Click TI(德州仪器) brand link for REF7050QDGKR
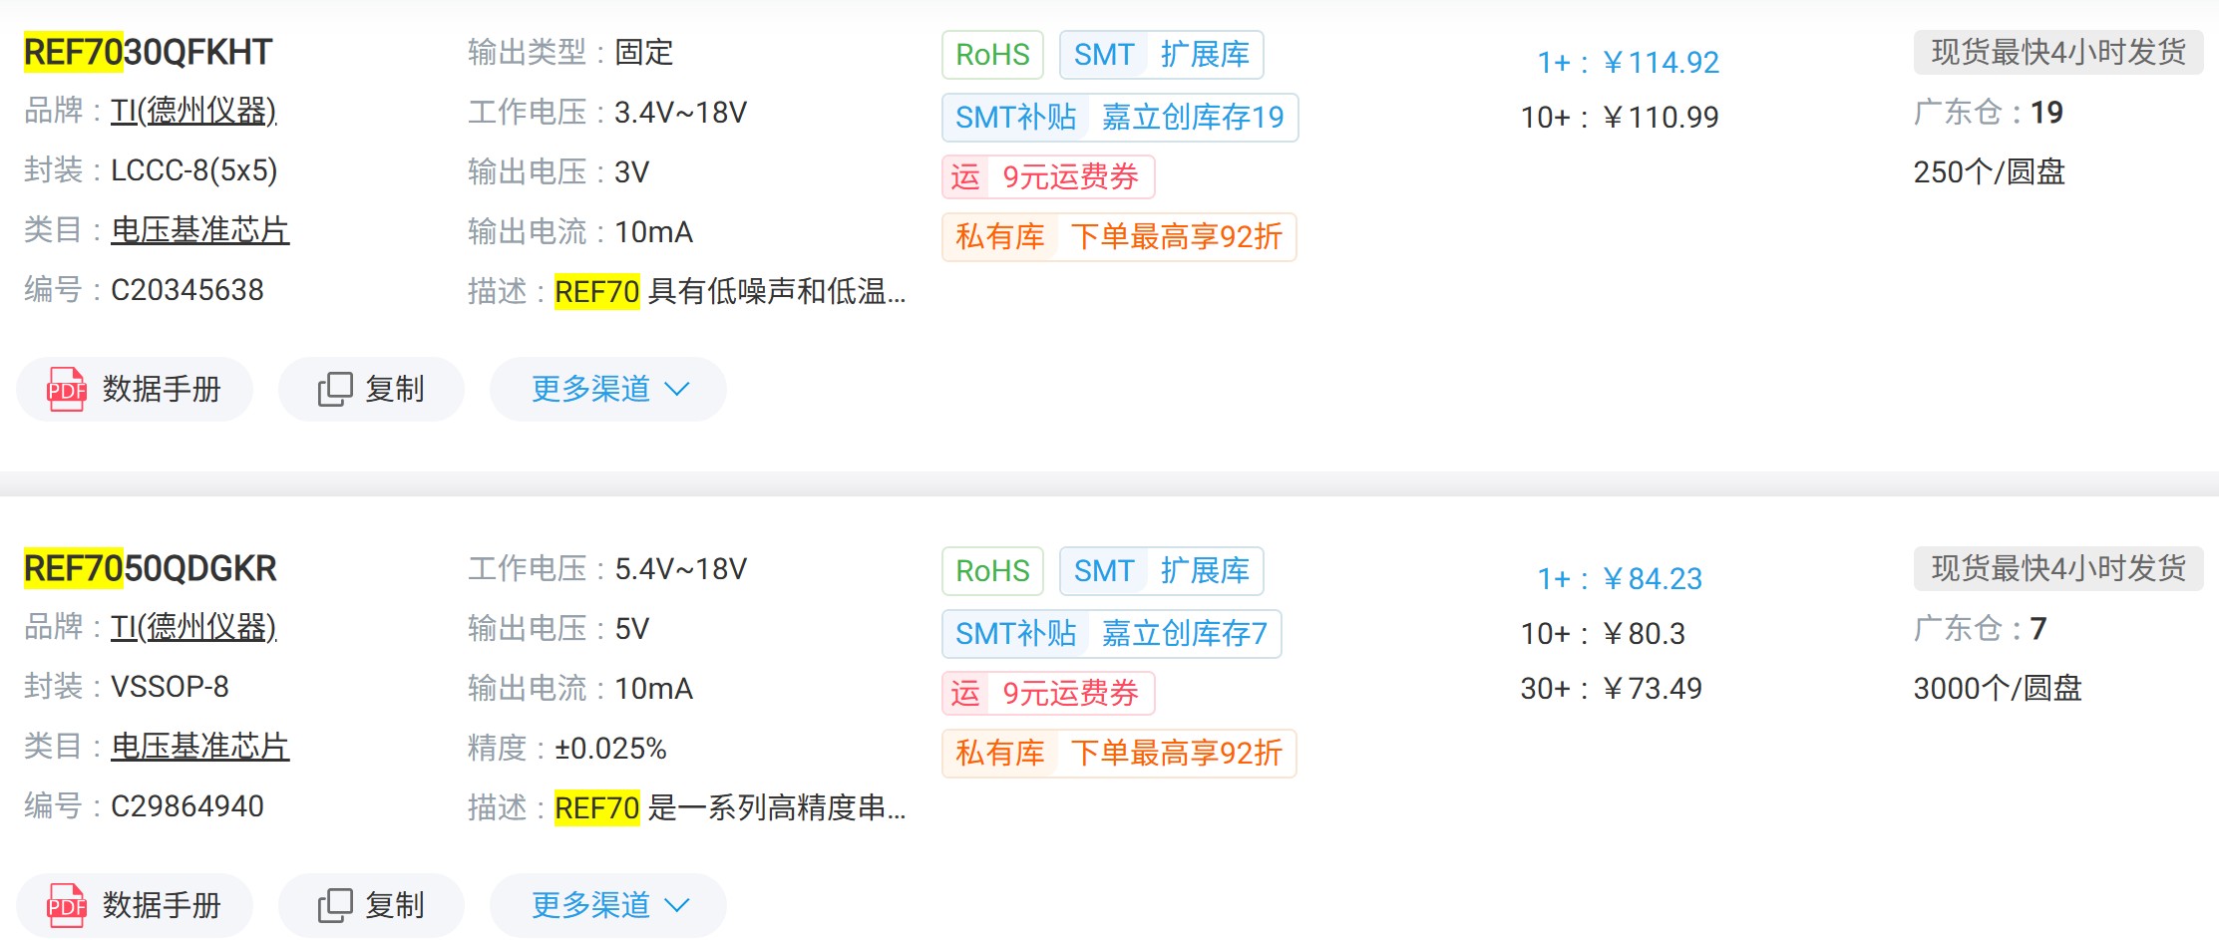 click(193, 627)
